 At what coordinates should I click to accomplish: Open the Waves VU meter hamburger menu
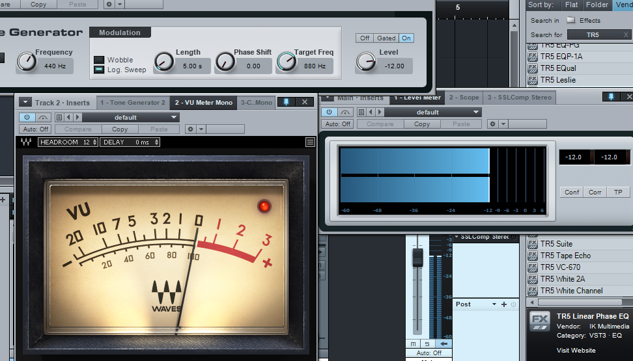click(310, 142)
